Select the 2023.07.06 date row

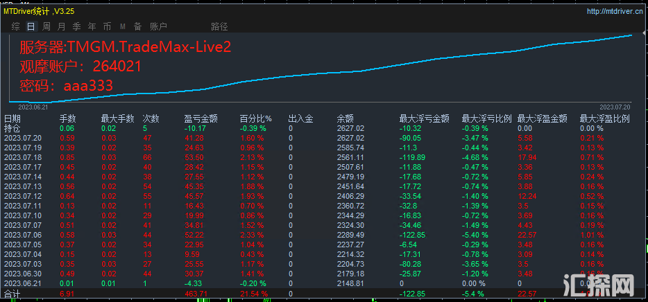click(324, 235)
